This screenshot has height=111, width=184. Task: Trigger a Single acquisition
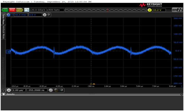click(x=19, y=10)
